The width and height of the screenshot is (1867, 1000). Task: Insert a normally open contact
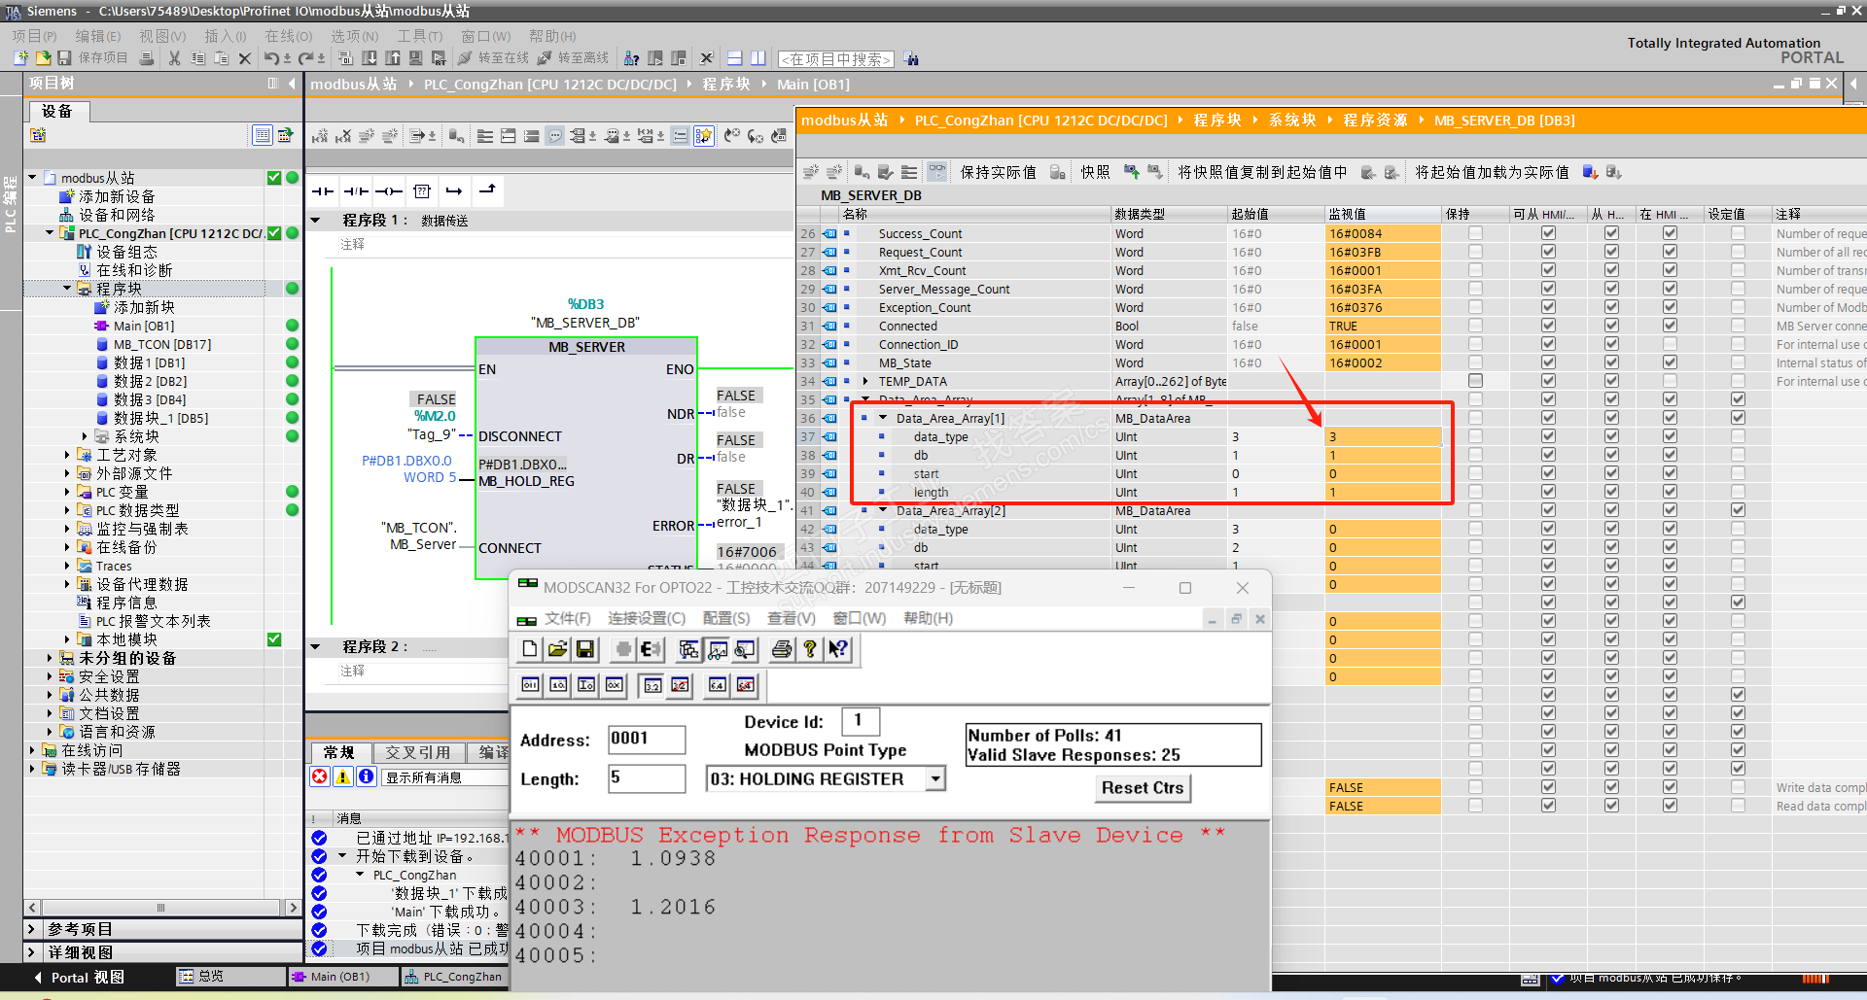click(x=323, y=191)
